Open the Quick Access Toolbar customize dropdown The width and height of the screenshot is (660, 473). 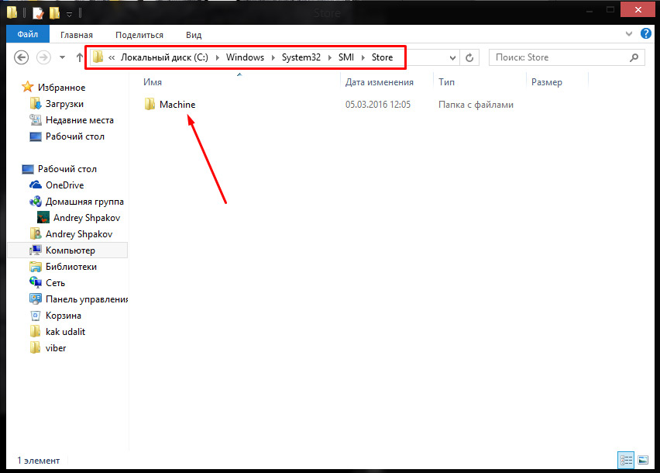click(x=69, y=14)
